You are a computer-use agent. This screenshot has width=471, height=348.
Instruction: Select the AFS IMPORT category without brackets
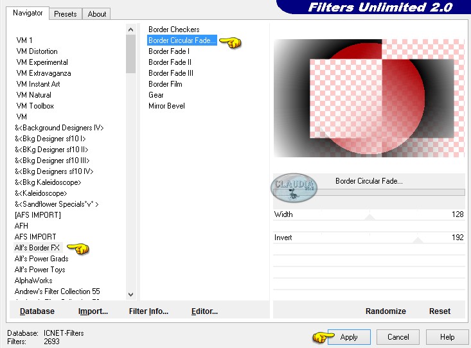pos(35,237)
